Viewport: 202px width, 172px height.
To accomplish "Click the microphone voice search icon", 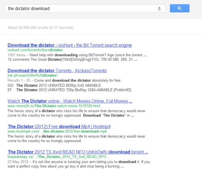I will (x=159, y=8).
